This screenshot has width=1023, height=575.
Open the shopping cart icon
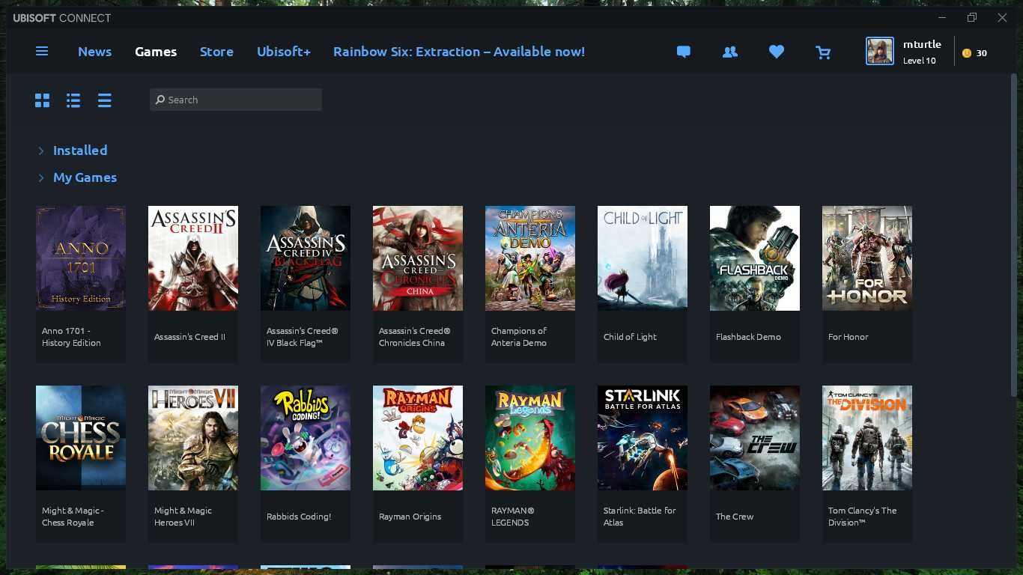tap(823, 52)
